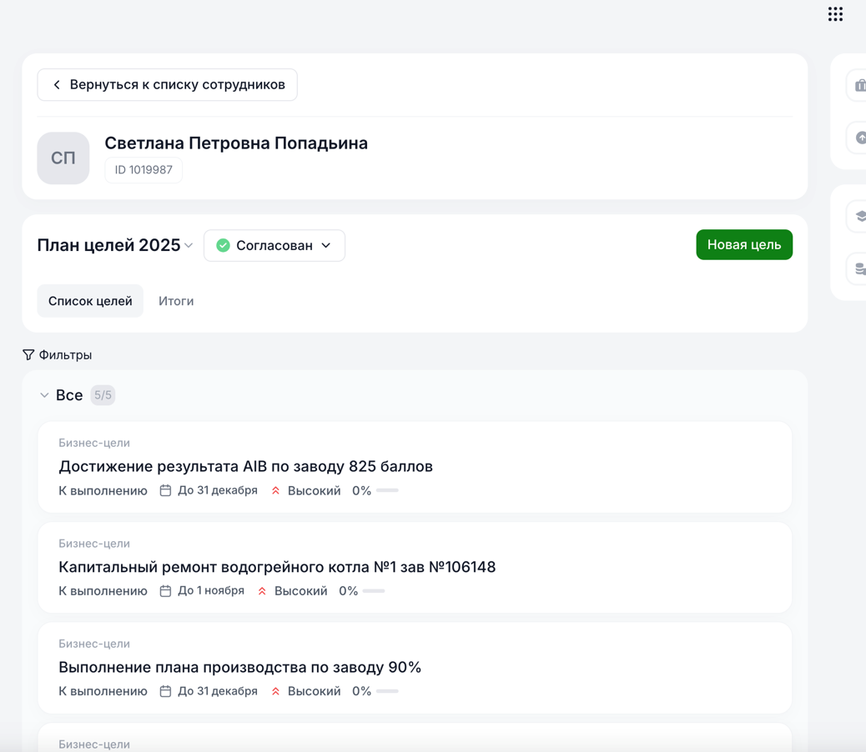
Task: Switch to the Итоги tab
Action: pos(176,301)
